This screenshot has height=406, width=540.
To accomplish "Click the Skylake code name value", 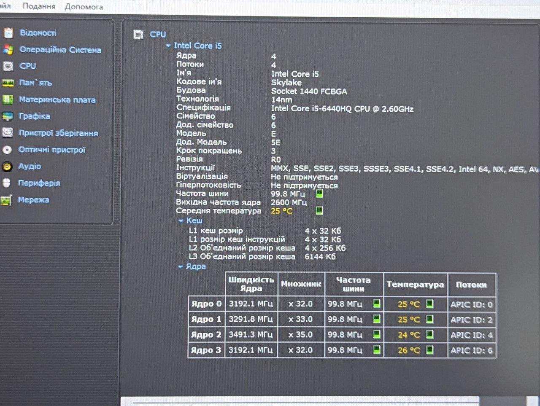I will click(x=286, y=83).
